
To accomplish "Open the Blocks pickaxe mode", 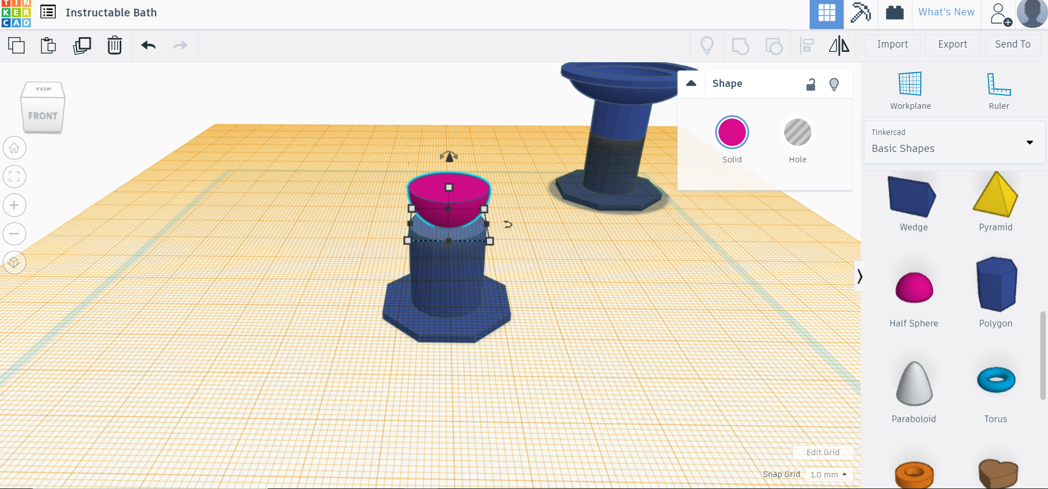I will [861, 13].
